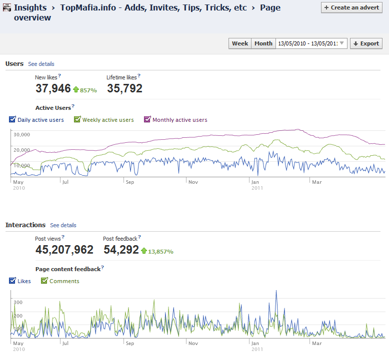
Task: Switch to the Week view
Action: 240,43
